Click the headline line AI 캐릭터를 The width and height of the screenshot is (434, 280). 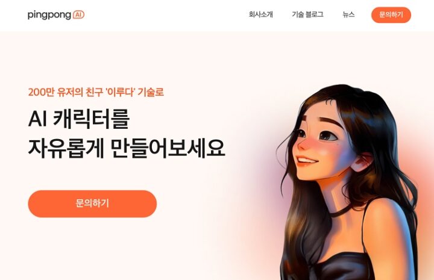[x=79, y=119]
